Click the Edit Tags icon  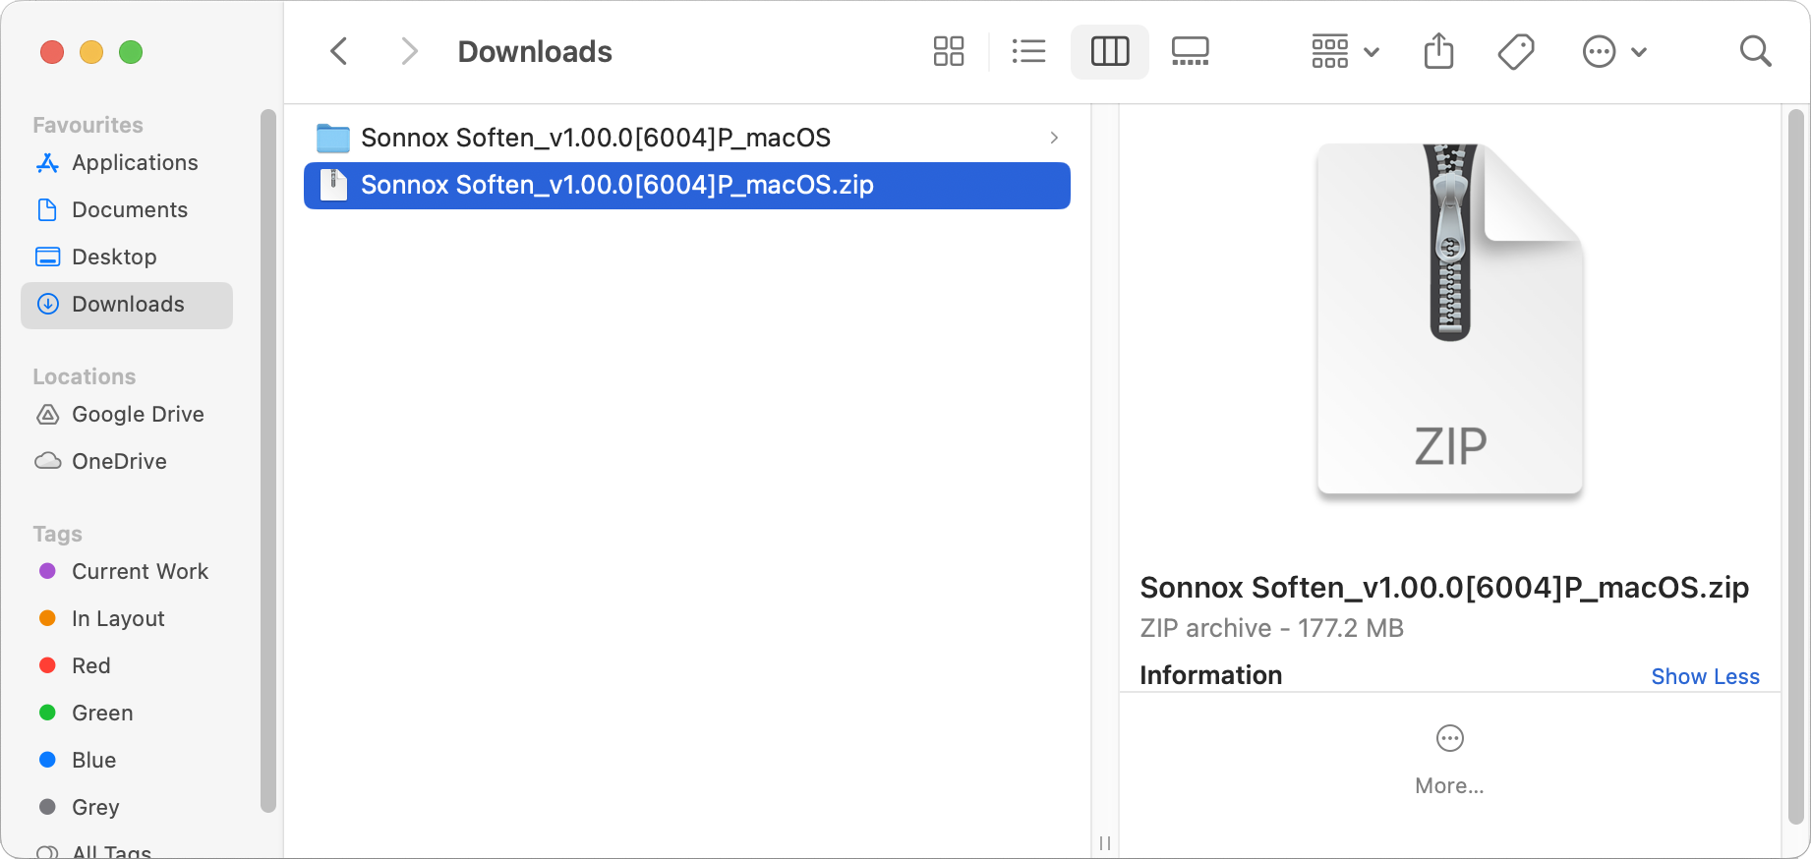click(x=1516, y=51)
